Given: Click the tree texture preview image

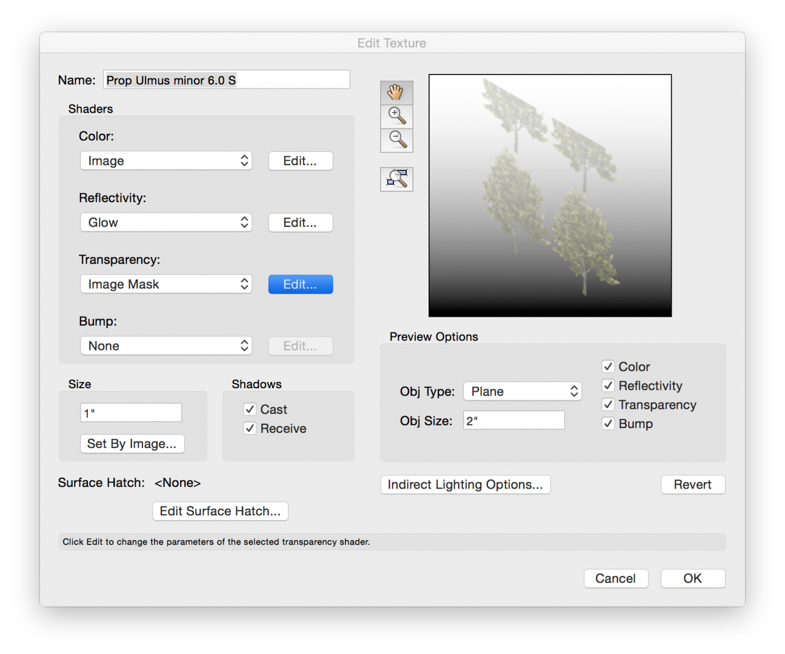Looking at the screenshot, I should pyautogui.click(x=550, y=196).
